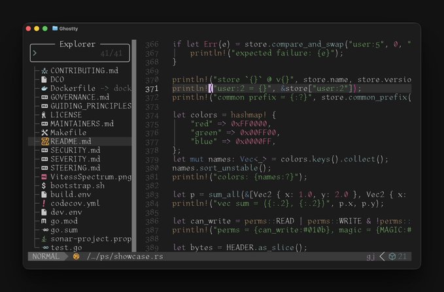
Task: Click the SEVERITY.md markdown icon
Action: pos(44,159)
